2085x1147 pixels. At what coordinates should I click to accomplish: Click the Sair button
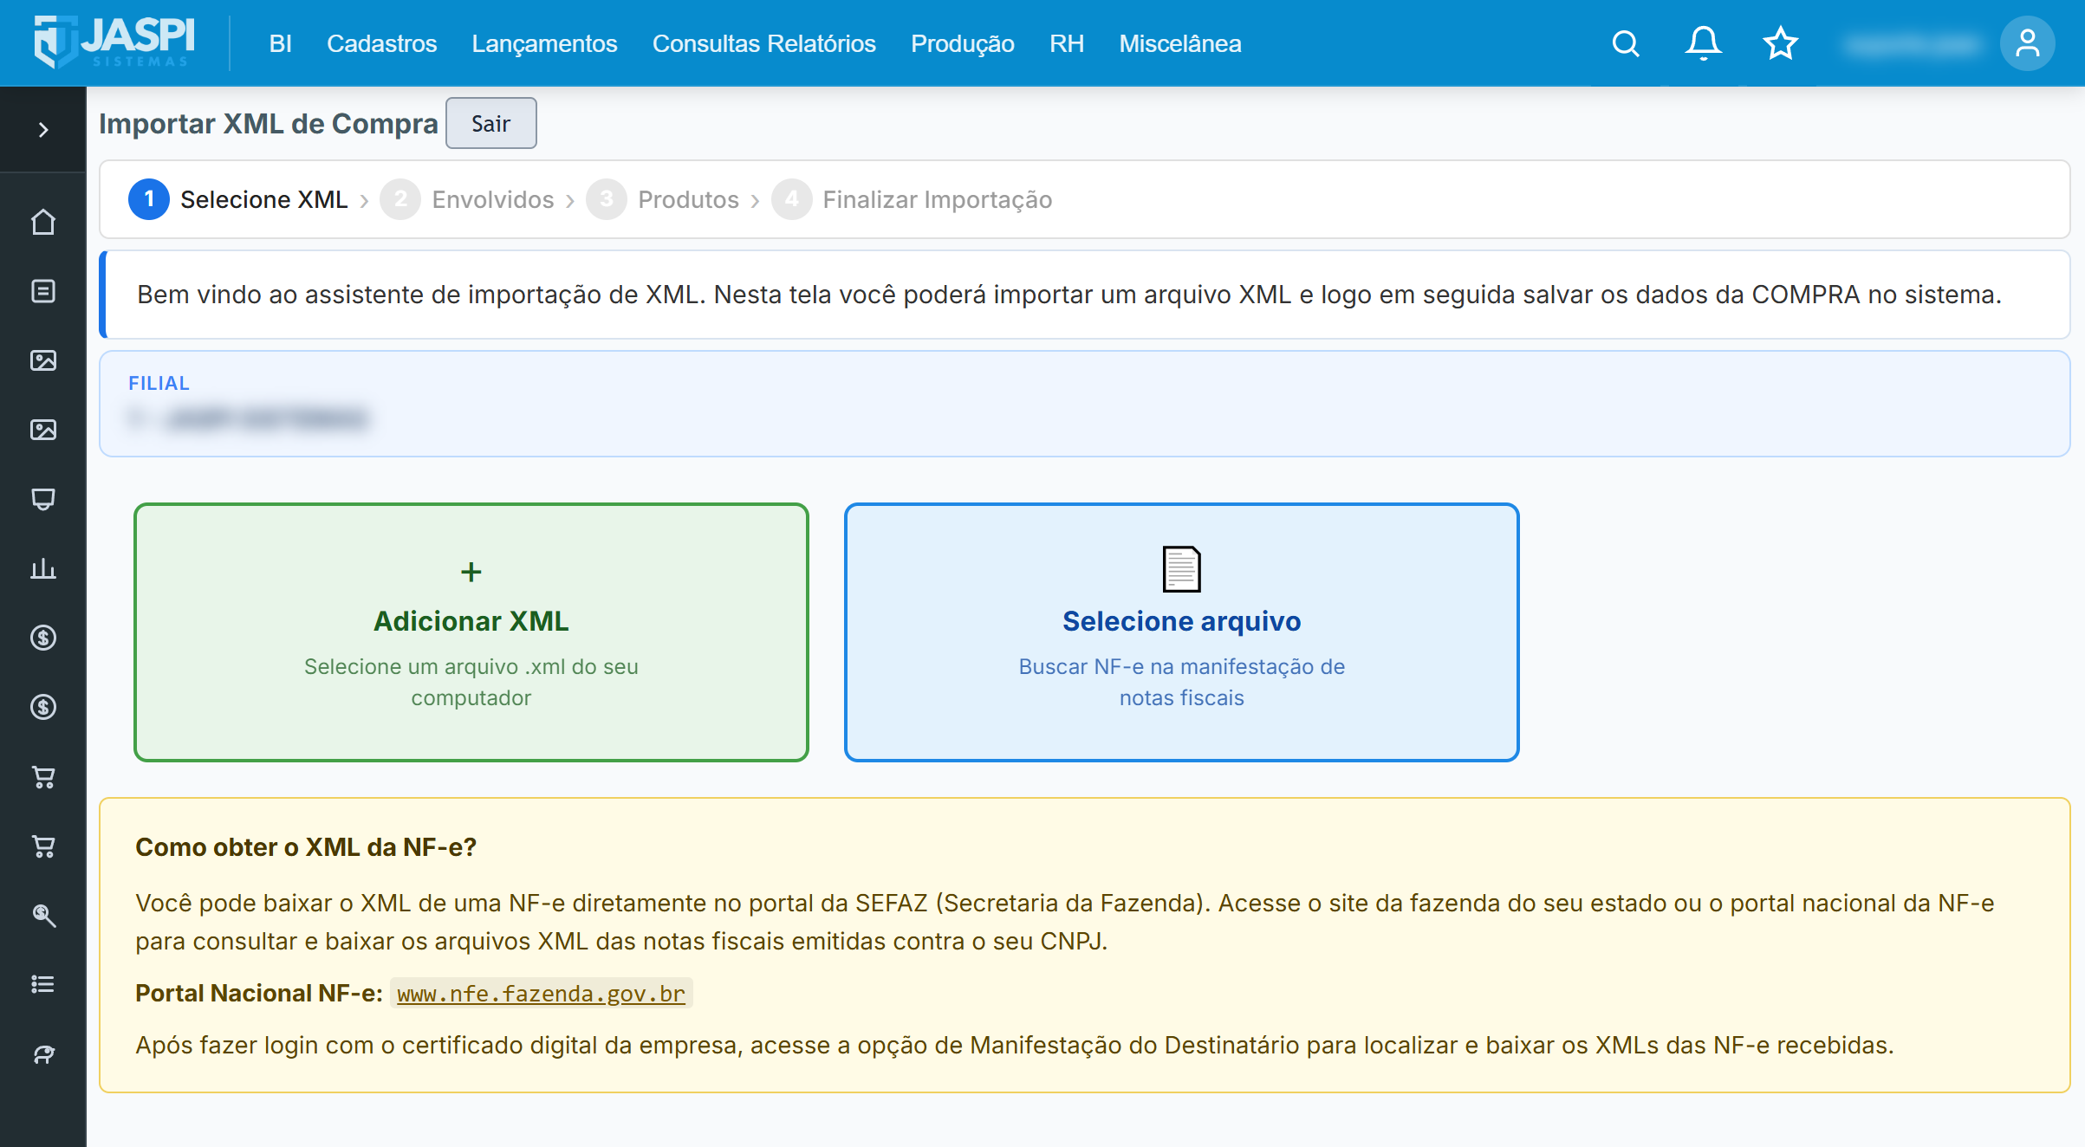[x=490, y=123]
